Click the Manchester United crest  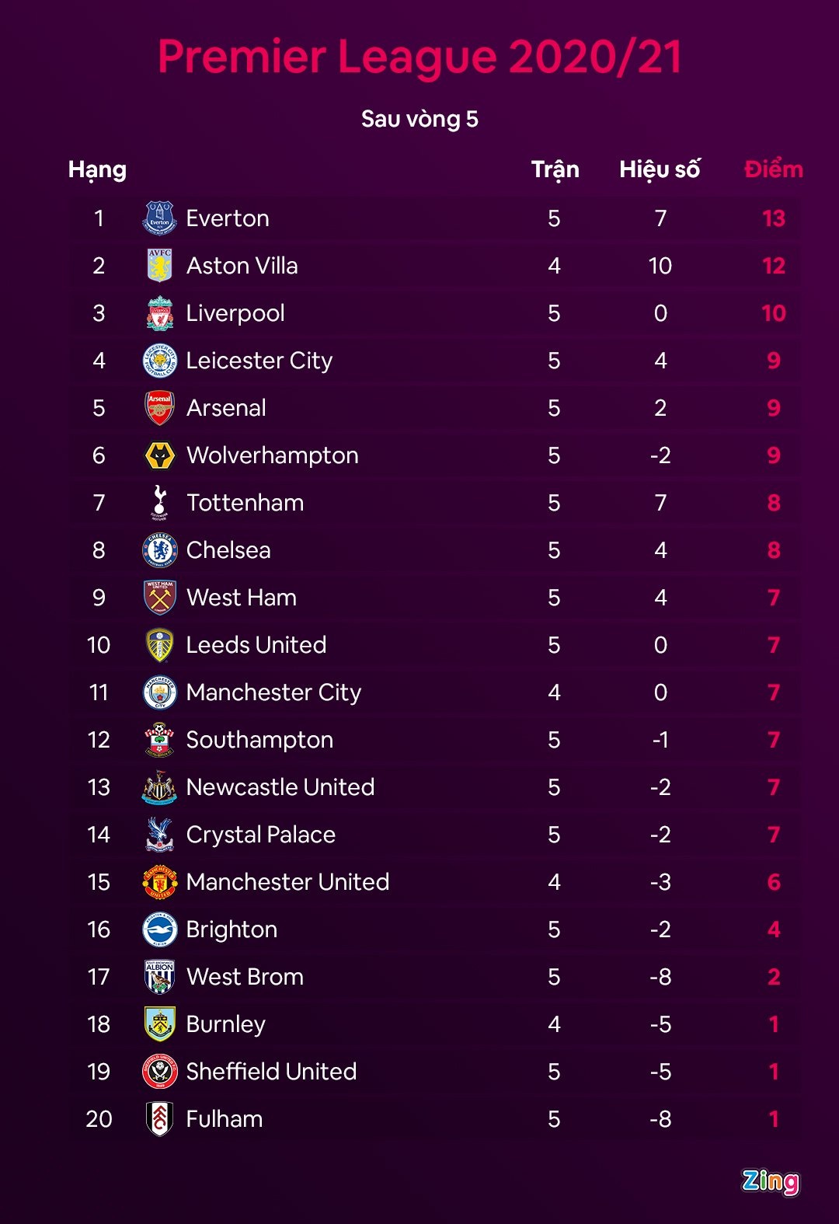coord(160,882)
